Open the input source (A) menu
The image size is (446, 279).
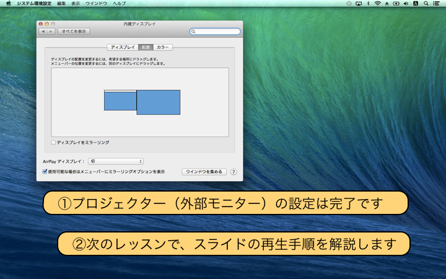point(416,4)
